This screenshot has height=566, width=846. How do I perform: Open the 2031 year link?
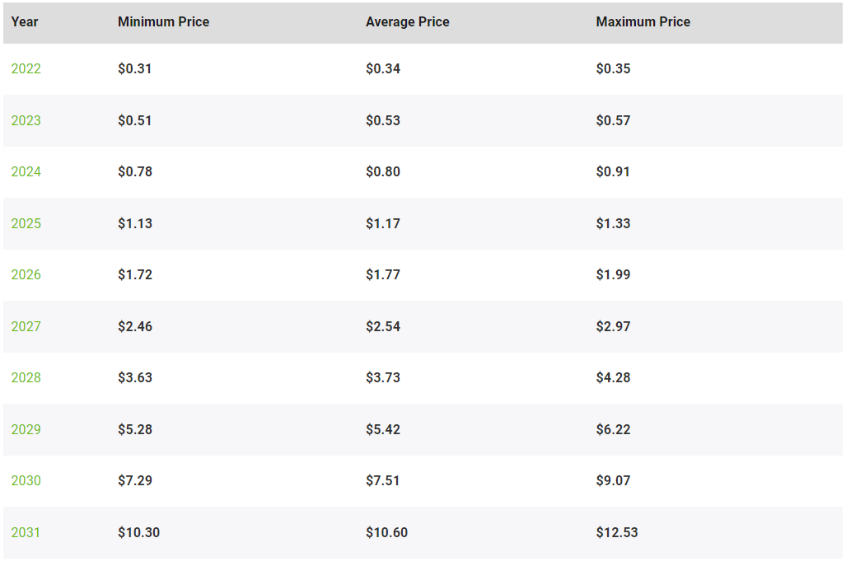[26, 532]
